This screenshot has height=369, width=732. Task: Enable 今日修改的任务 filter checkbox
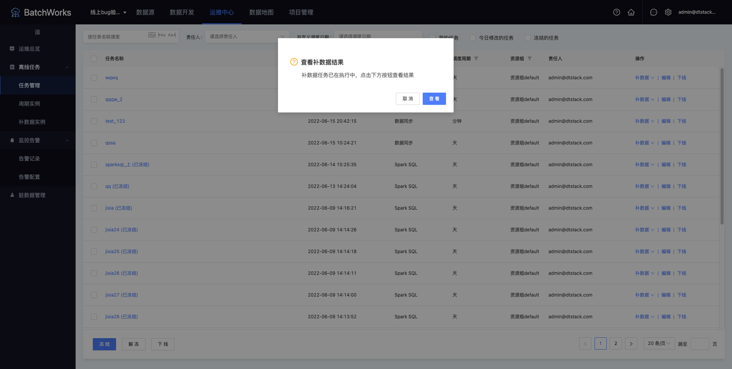tap(472, 38)
